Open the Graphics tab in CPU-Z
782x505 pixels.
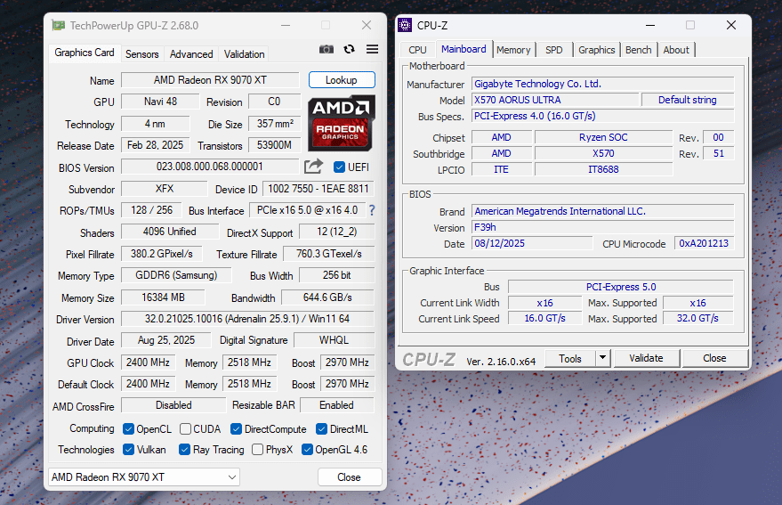pos(596,50)
